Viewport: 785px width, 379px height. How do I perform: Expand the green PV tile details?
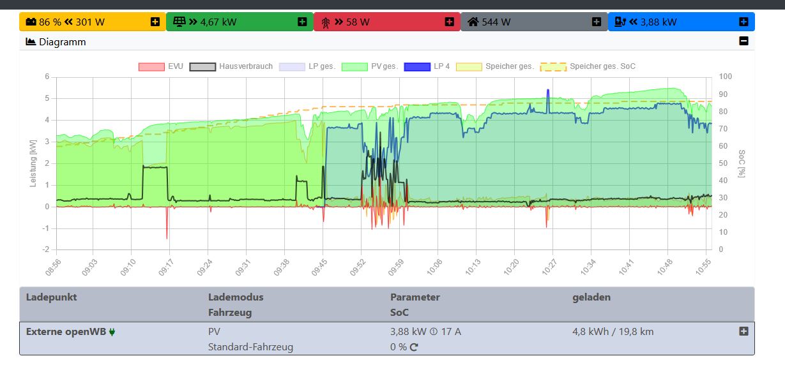(x=302, y=22)
